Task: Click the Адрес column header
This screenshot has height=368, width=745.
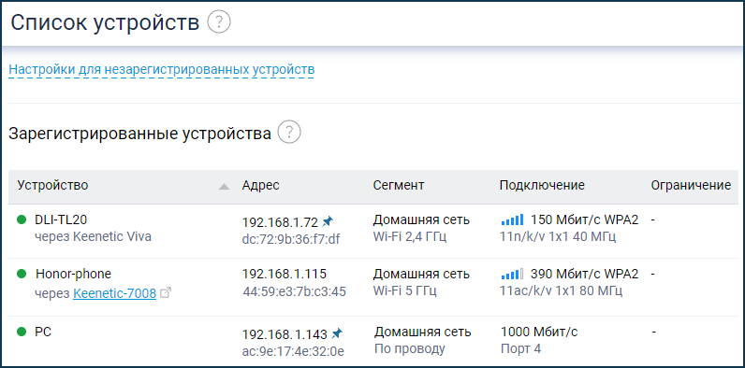Action: pyautogui.click(x=261, y=186)
